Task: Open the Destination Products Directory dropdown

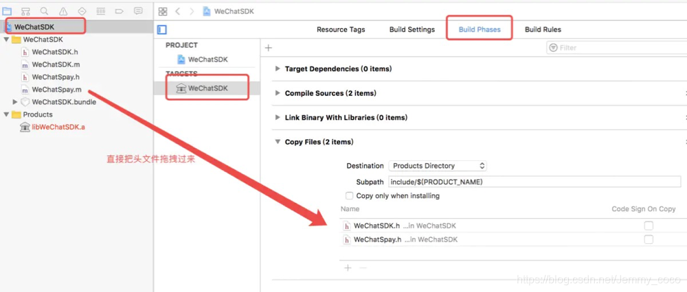Action: coord(438,166)
